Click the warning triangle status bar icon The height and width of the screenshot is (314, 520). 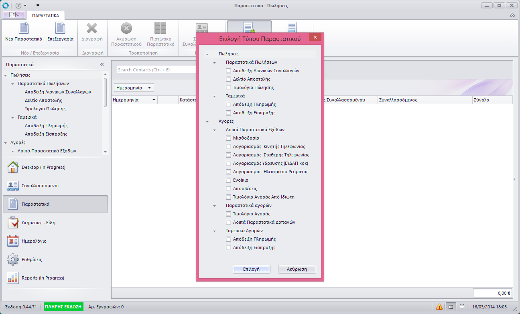coord(439,307)
